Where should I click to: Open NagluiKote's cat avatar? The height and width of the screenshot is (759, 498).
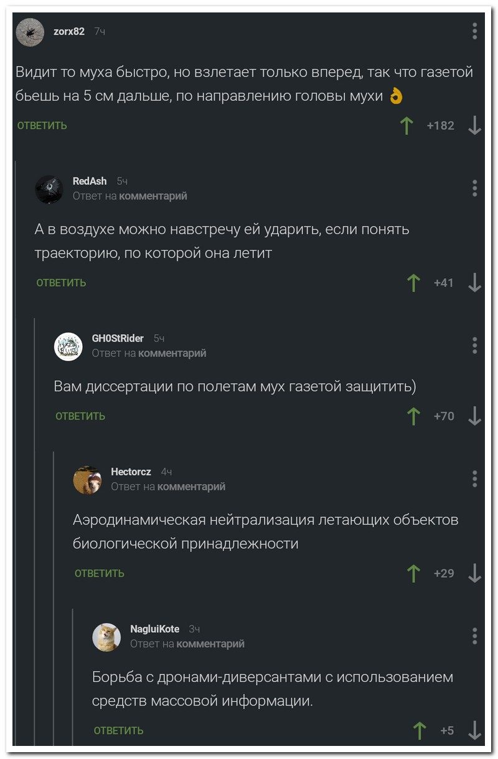(x=106, y=637)
